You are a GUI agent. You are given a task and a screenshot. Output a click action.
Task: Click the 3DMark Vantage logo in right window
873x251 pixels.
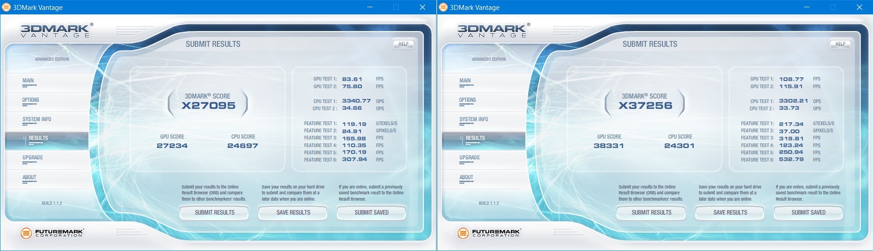[x=494, y=30]
